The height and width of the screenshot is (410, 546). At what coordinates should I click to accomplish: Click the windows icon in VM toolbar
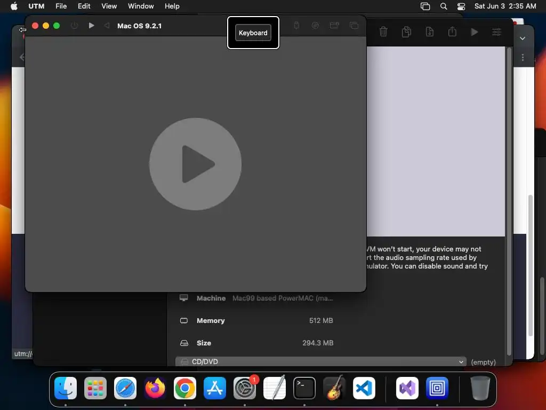click(x=354, y=25)
